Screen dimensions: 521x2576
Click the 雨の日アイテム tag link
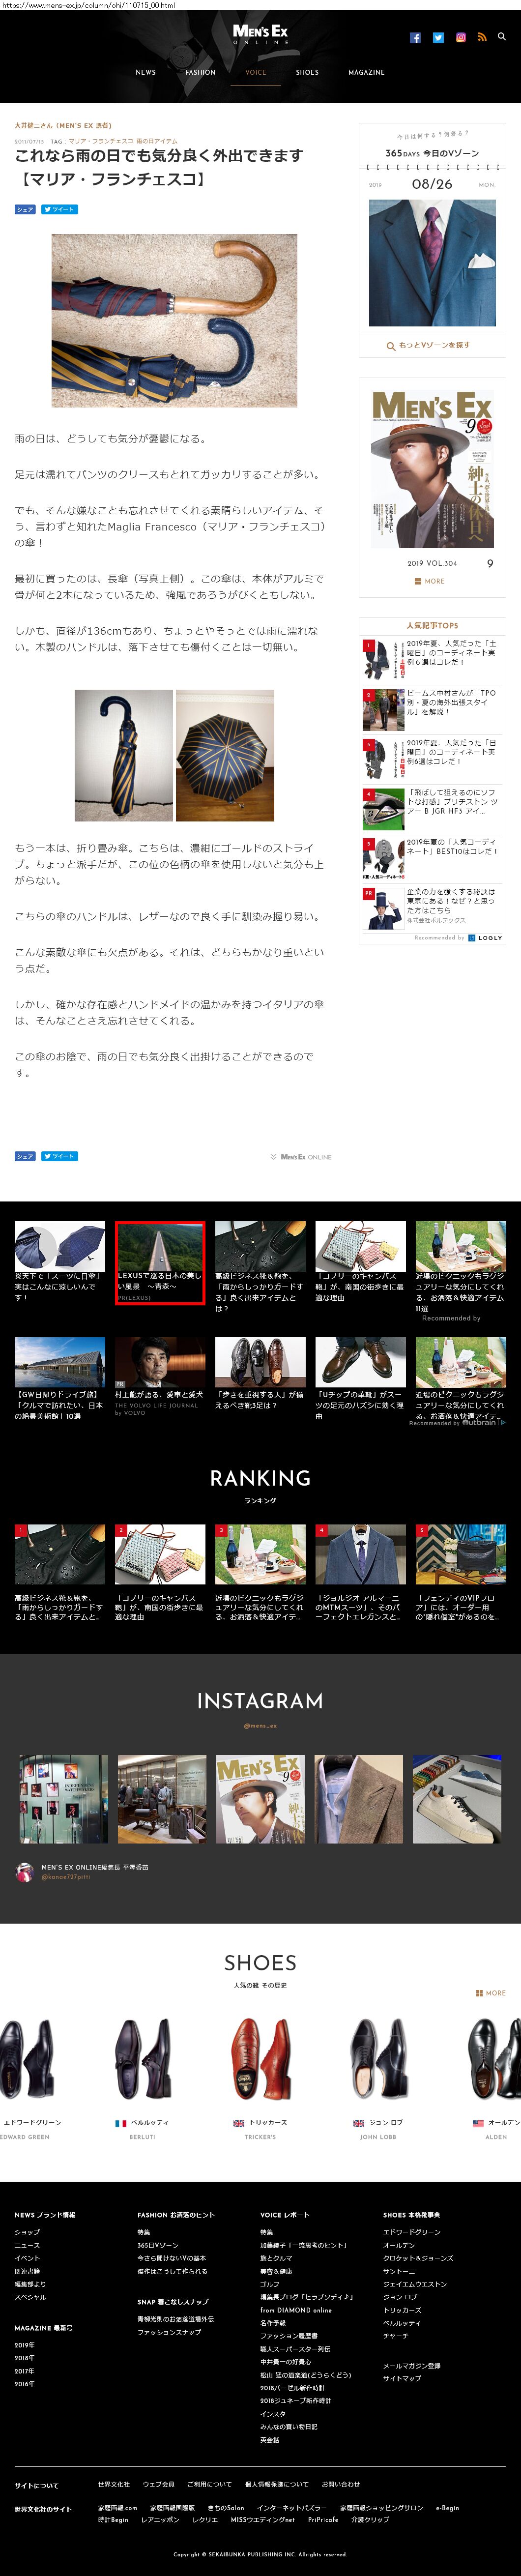(157, 141)
